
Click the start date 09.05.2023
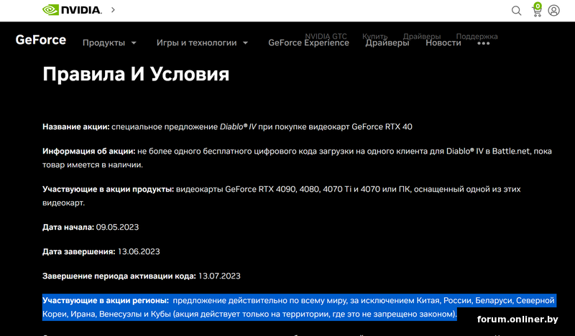point(117,227)
